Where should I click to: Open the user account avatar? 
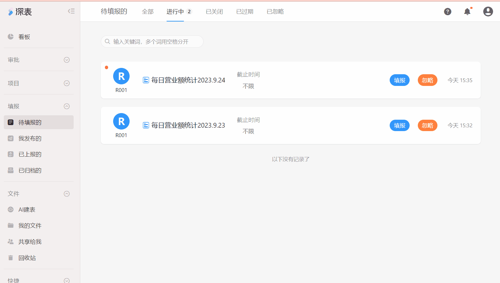488,12
